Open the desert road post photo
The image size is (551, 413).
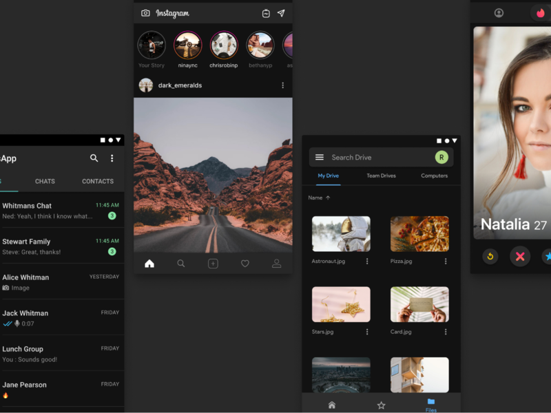point(213,176)
